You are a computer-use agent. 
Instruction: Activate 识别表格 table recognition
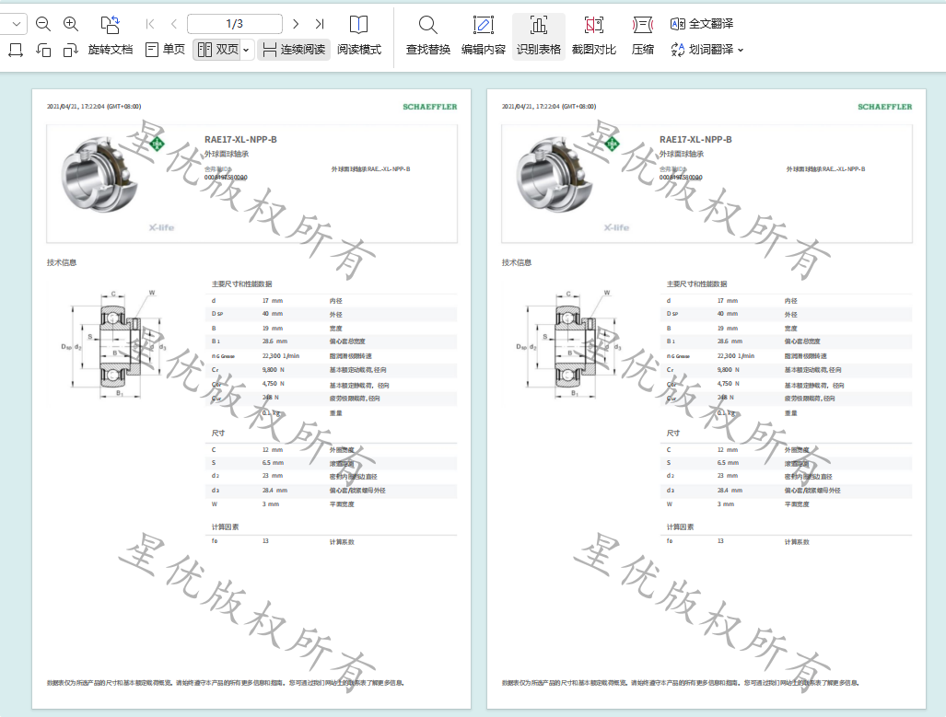pos(539,35)
